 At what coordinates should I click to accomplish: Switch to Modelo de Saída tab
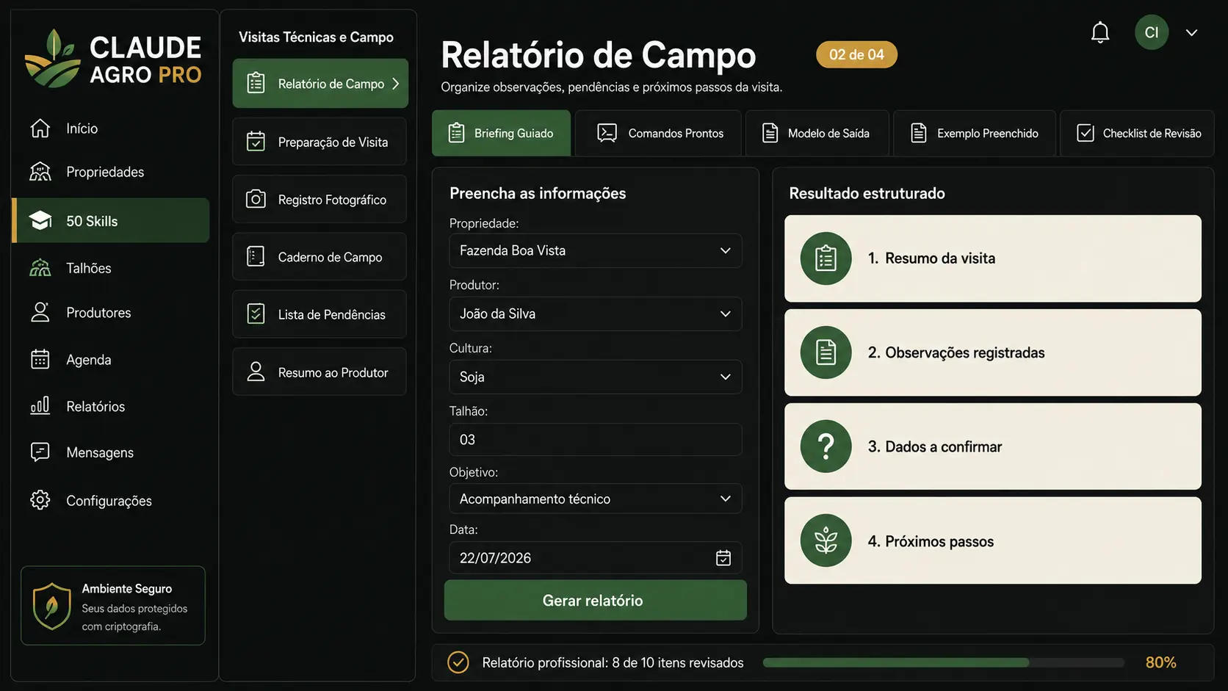pos(817,133)
